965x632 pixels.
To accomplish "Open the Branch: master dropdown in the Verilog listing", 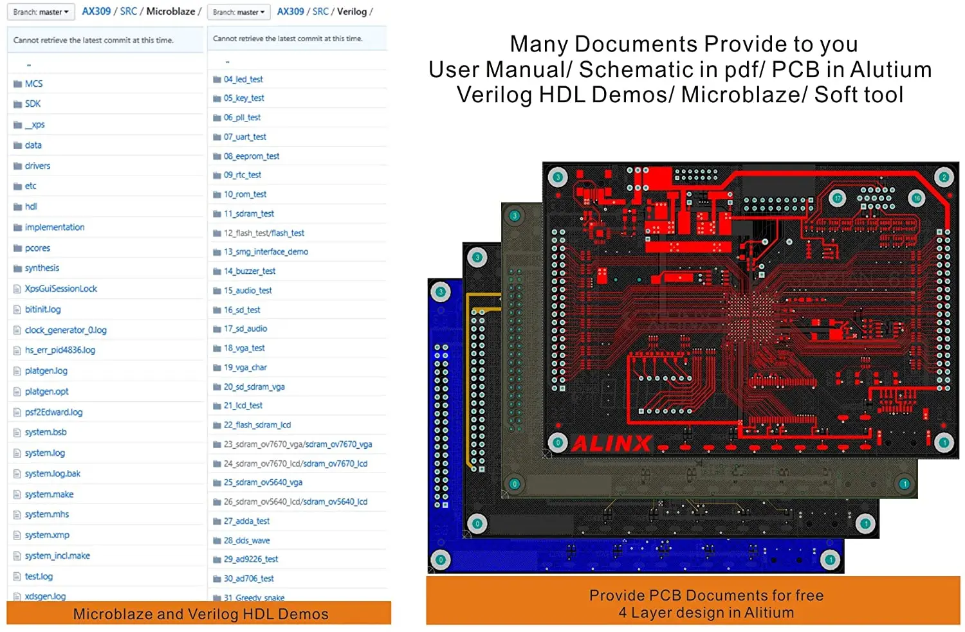I will pos(238,12).
